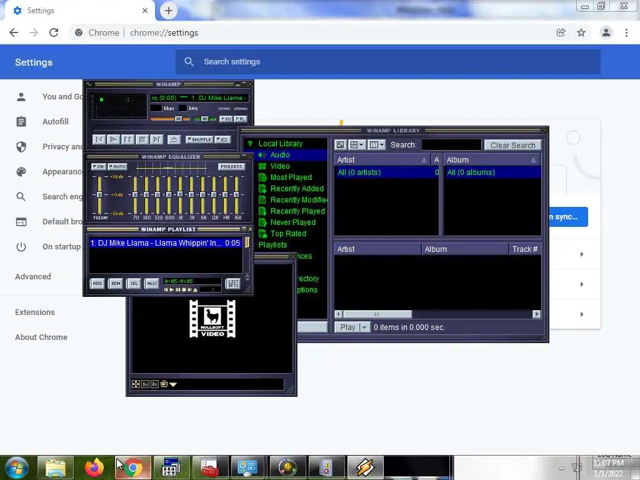Image resolution: width=640 pixels, height=480 pixels.
Task: Select Playlists in library tree
Action: [x=272, y=245]
